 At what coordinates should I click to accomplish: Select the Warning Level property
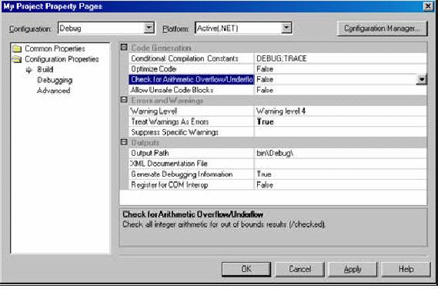pyautogui.click(x=192, y=111)
